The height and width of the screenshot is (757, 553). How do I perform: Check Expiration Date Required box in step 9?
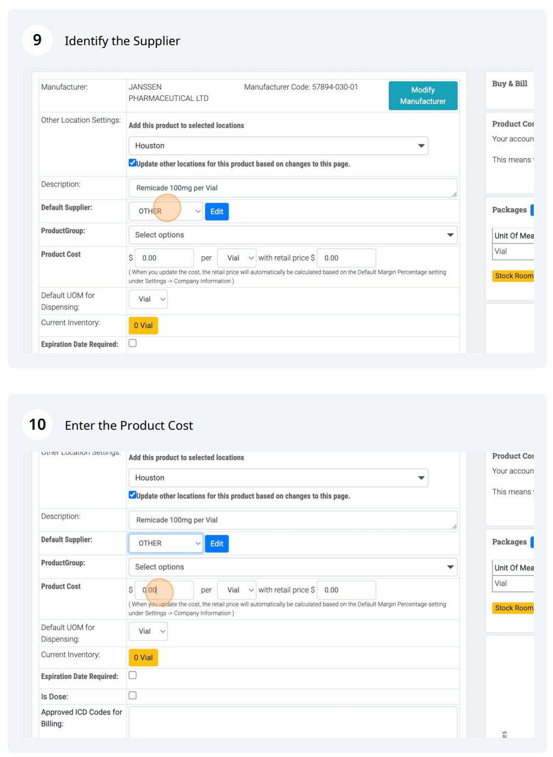tap(133, 343)
